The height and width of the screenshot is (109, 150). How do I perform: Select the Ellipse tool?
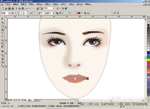[2, 36]
